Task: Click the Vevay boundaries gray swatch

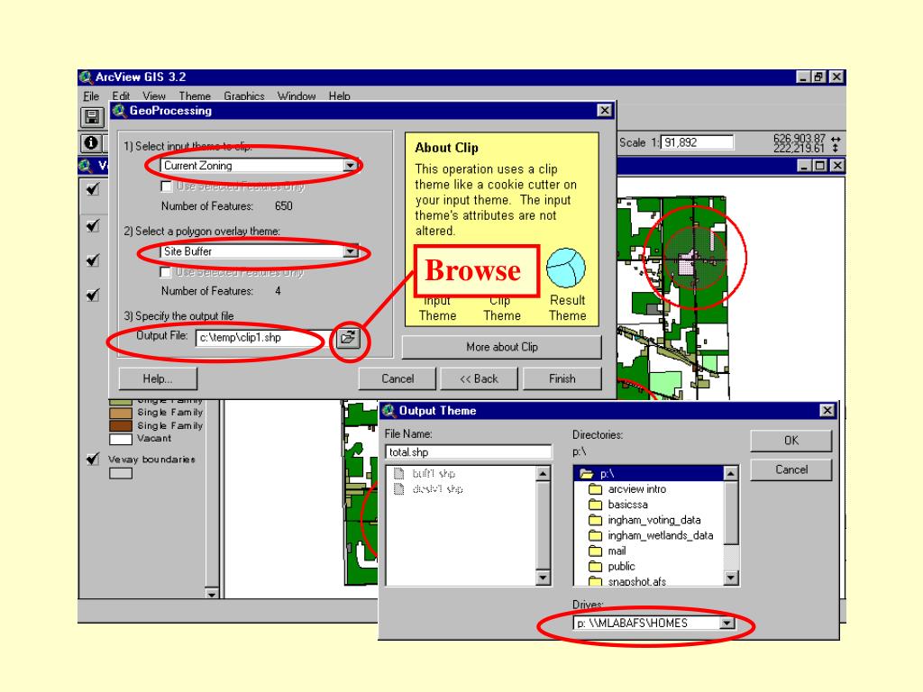Action: (121, 473)
